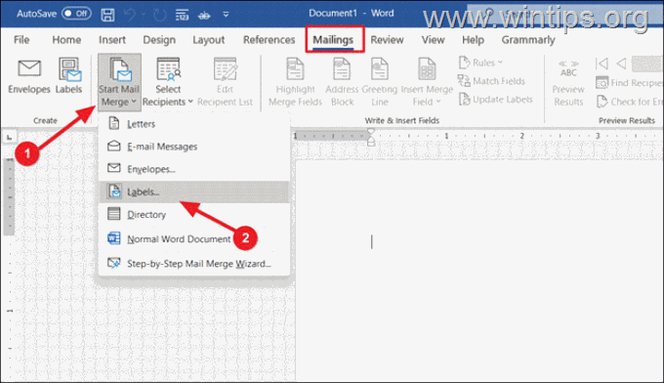The width and height of the screenshot is (664, 383).
Task: Switch to the Insert tab
Action: point(111,40)
